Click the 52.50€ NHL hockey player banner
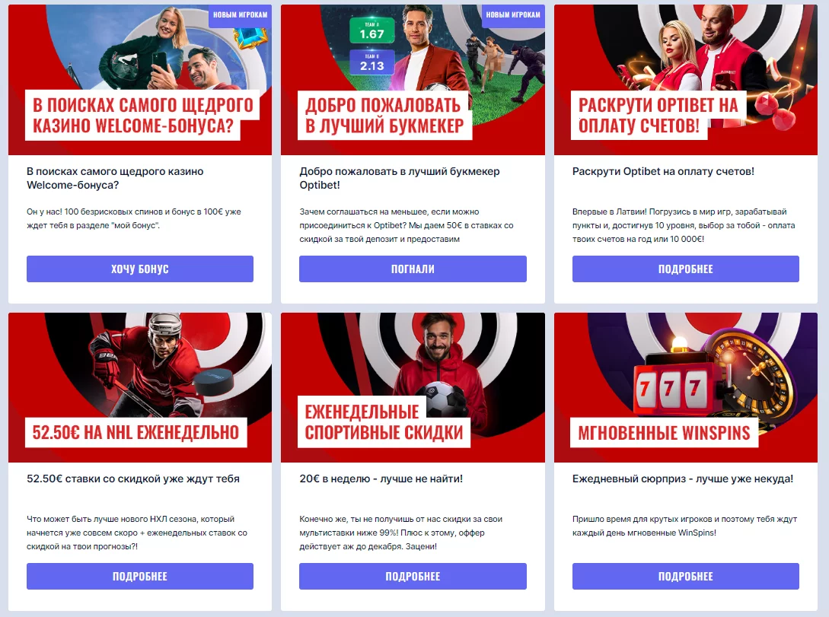This screenshot has height=617, width=829. pos(140,387)
